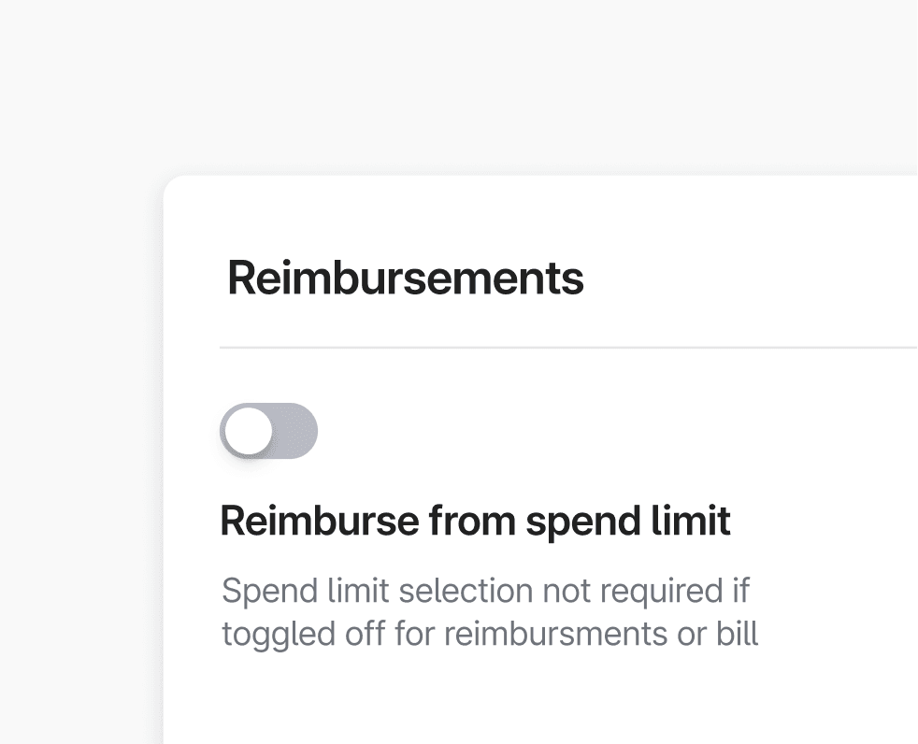Click the line mentioning reimbursments or bill
Screen dimensions: 918x744
[490, 634]
